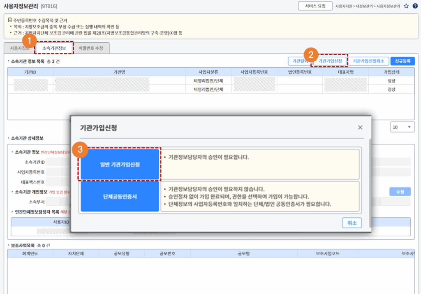Image resolution: width=421 pixels, height=294 pixels.
Task: Click the 사업자분류 column header
Action: pos(208,72)
